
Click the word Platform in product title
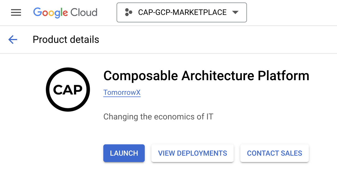(283, 76)
